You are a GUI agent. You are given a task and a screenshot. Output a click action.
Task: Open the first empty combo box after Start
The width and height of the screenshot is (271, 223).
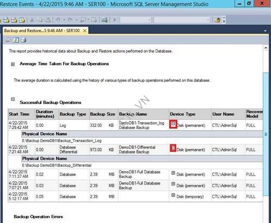click(x=135, y=20)
